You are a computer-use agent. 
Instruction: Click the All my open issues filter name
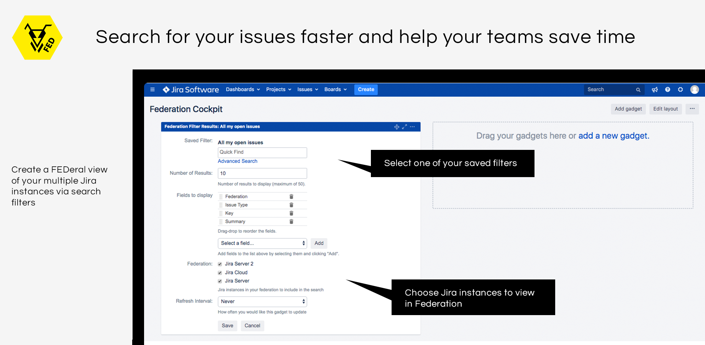[241, 143]
